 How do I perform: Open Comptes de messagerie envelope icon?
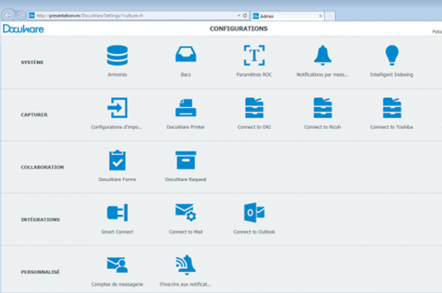tap(117, 265)
